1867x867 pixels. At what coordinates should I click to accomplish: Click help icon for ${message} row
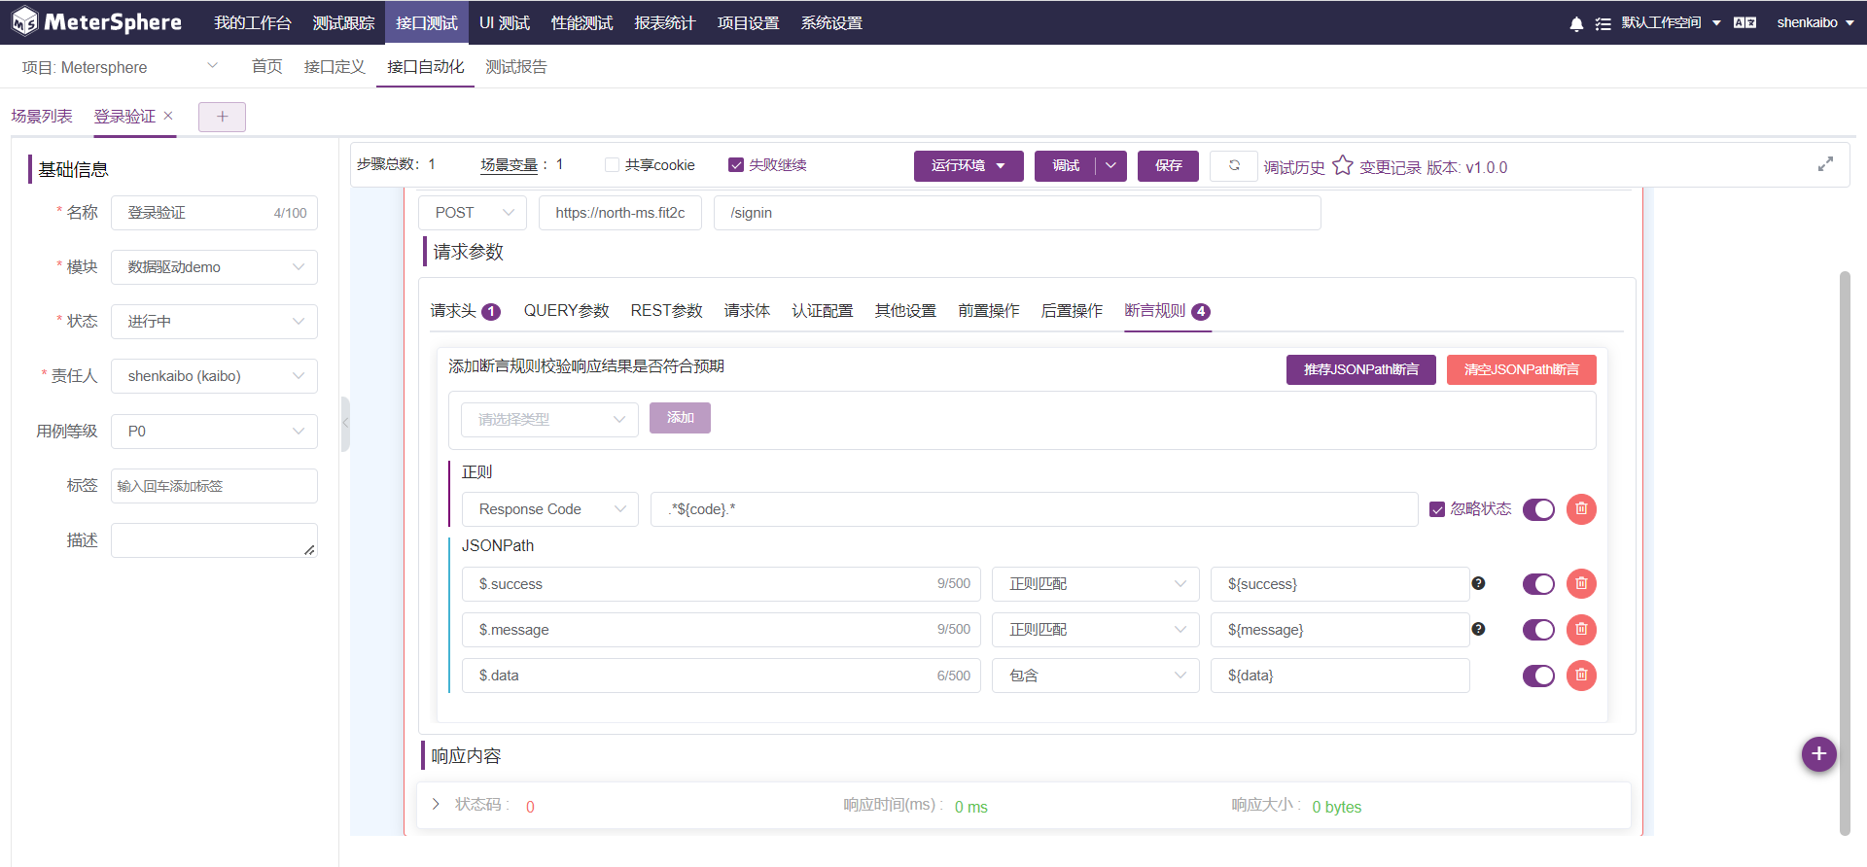[x=1478, y=629]
